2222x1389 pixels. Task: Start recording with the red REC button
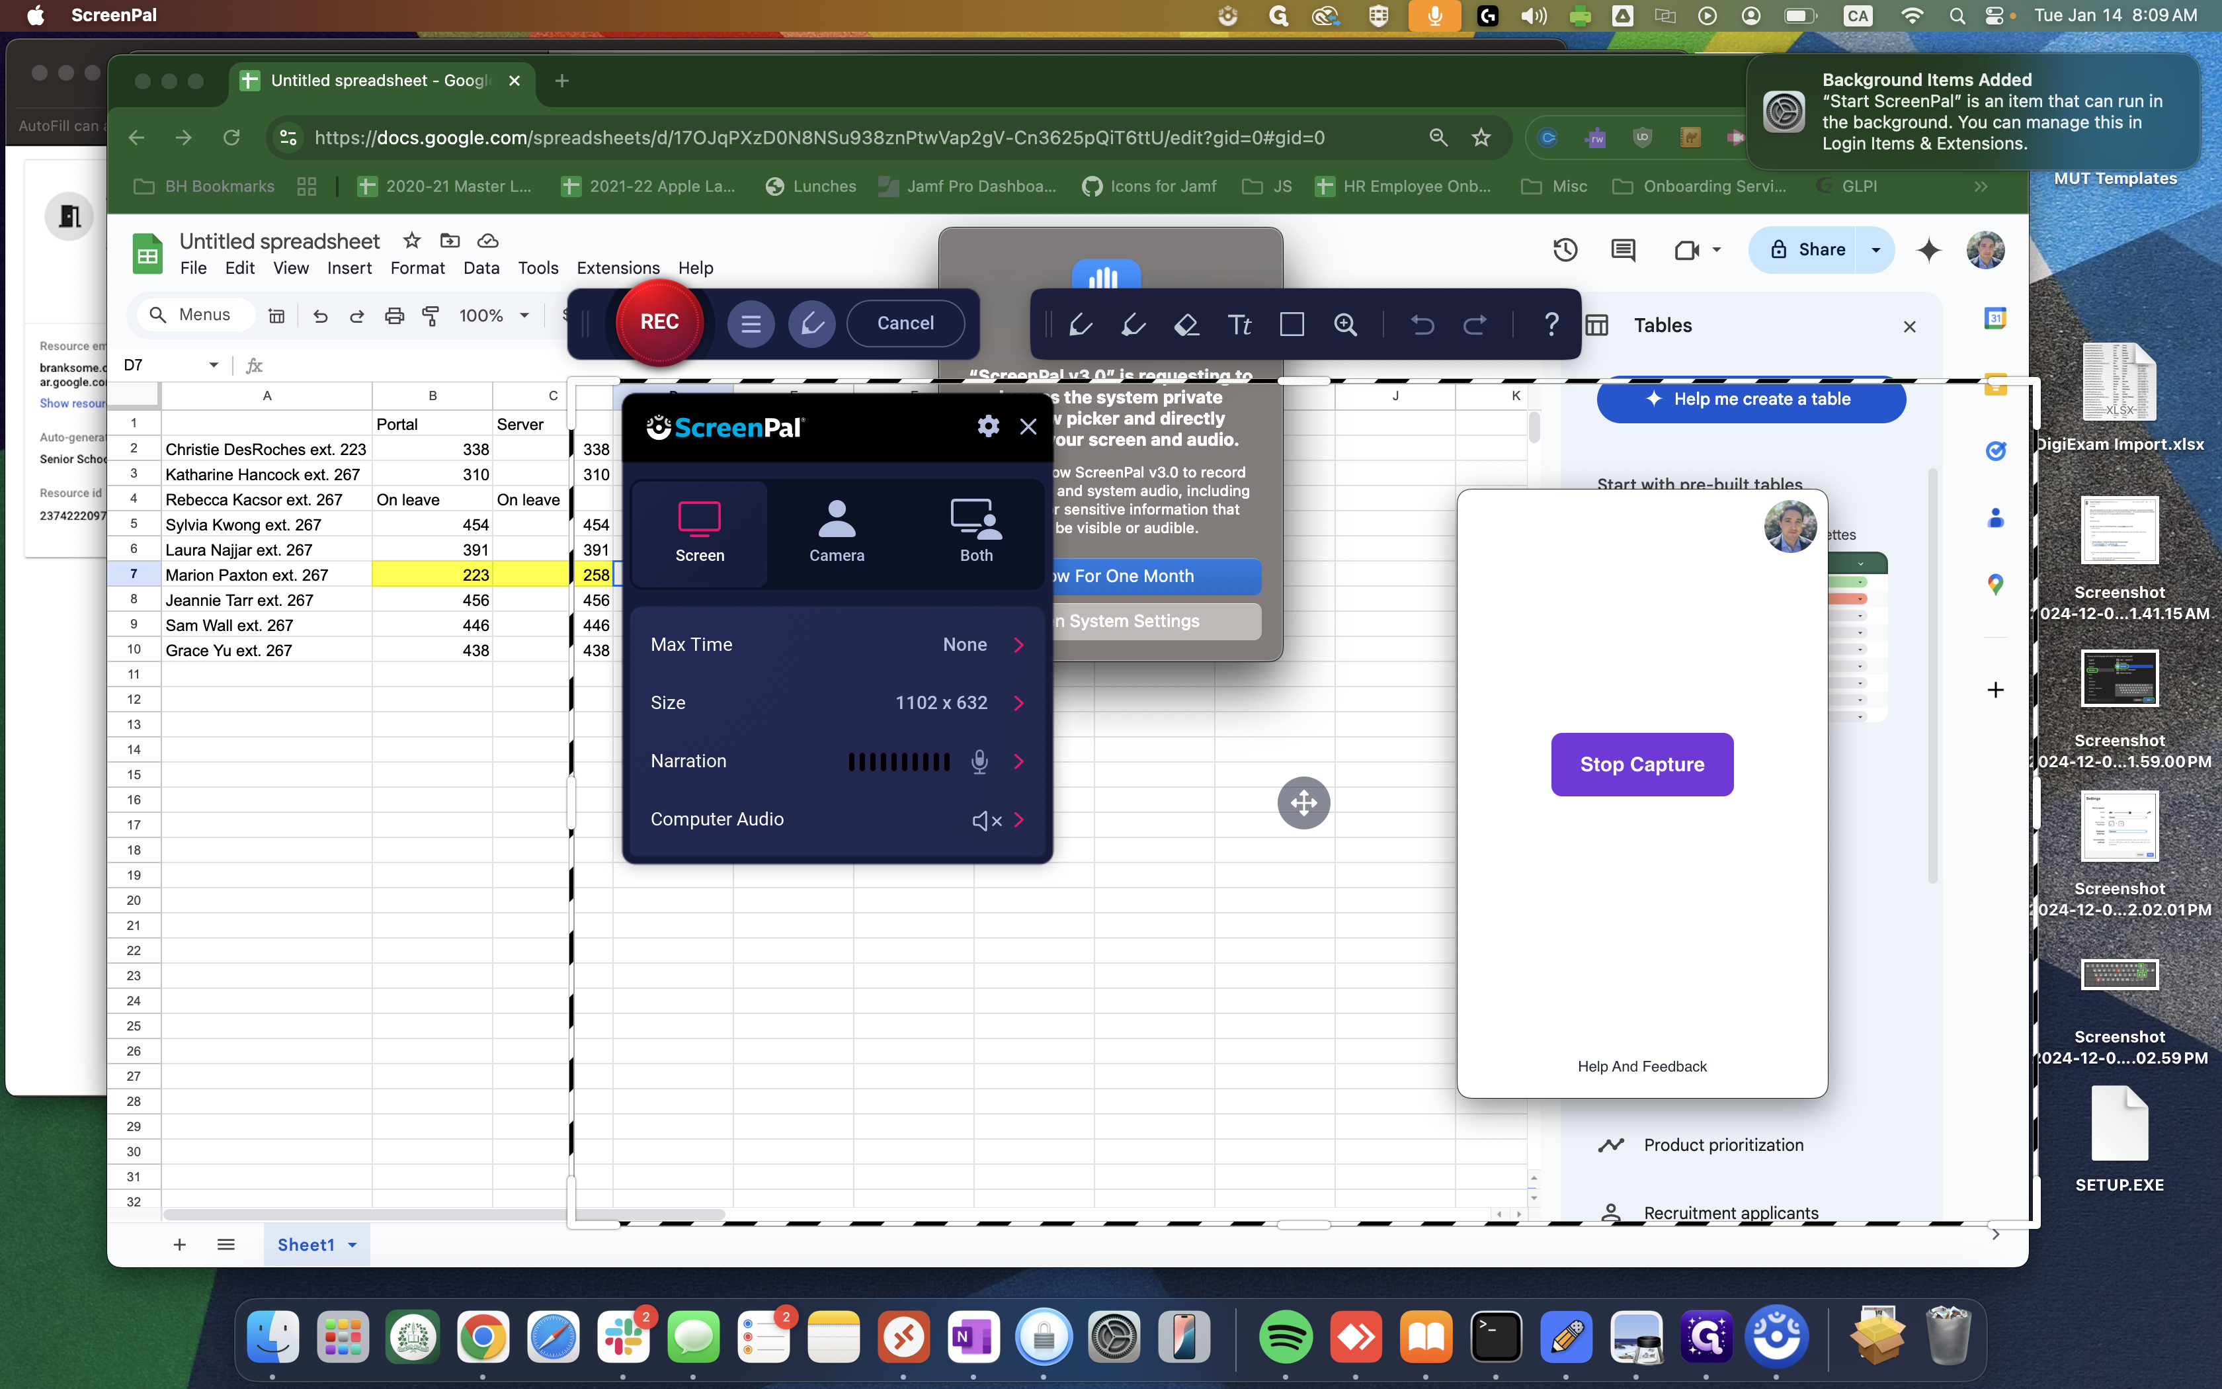coord(659,323)
